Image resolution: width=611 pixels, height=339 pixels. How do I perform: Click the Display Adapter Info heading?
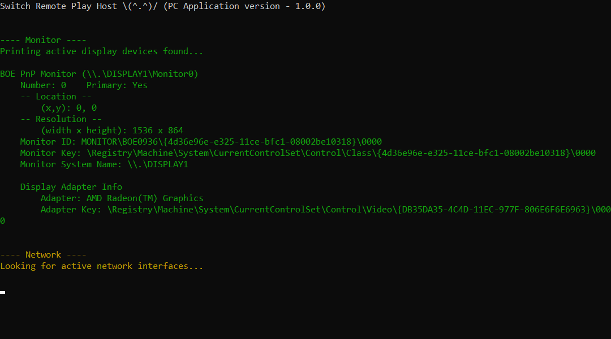pos(71,187)
